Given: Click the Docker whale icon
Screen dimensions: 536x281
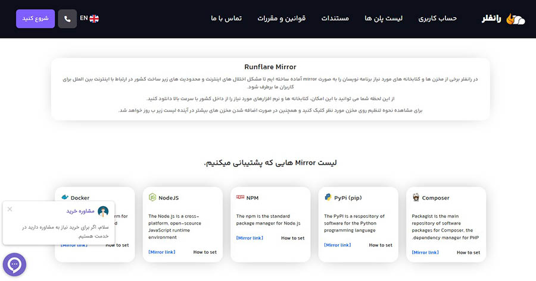Looking at the screenshot, I should [64, 197].
